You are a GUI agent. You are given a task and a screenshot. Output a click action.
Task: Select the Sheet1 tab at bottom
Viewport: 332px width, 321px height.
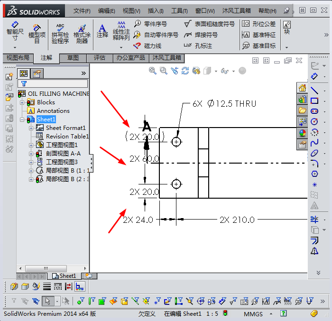(x=66, y=275)
